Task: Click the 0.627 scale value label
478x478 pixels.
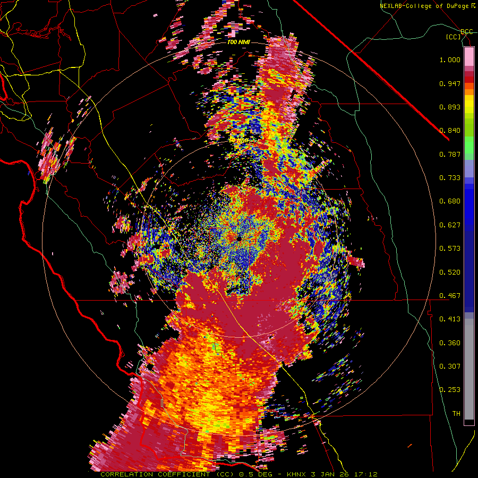Action: click(450, 225)
